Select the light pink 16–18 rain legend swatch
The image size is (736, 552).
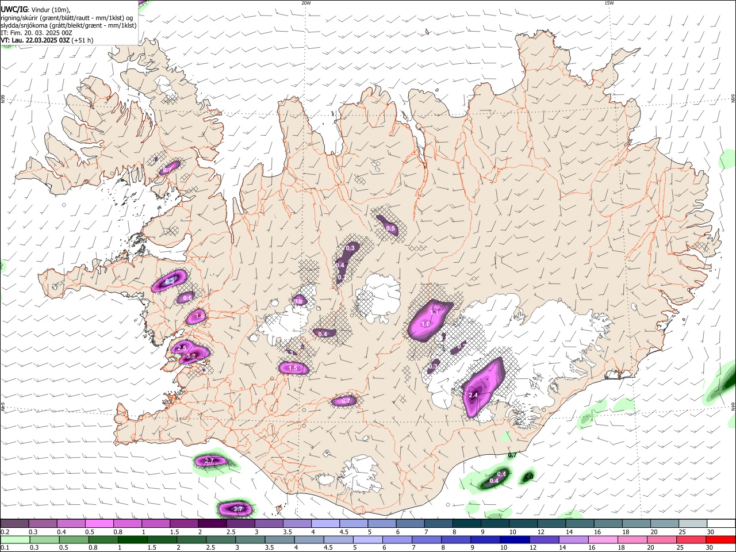coord(603,540)
